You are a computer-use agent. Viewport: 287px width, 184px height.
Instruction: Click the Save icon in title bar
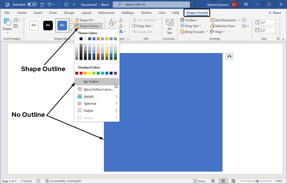click(x=8, y=5)
